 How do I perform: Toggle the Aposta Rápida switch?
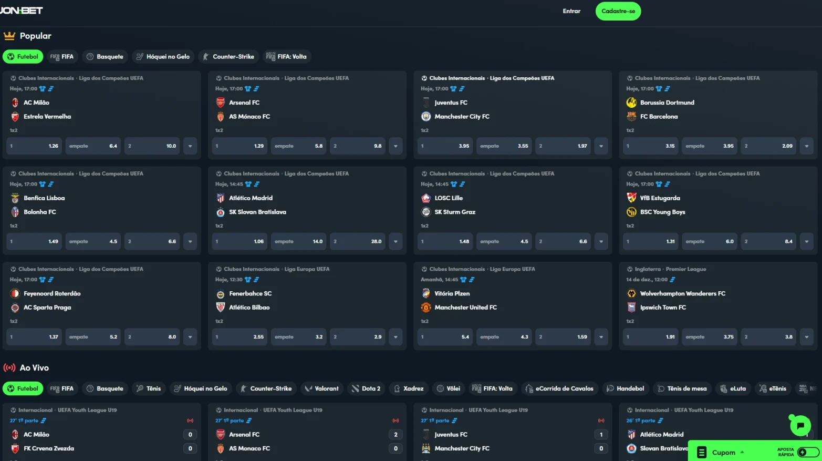click(808, 452)
